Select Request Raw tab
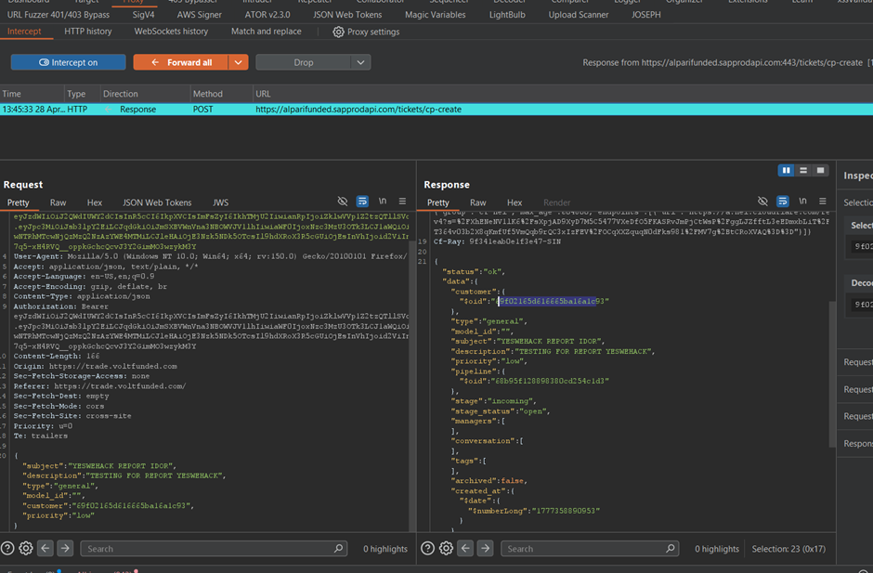Viewport: 873px width, 573px height. pyautogui.click(x=58, y=202)
